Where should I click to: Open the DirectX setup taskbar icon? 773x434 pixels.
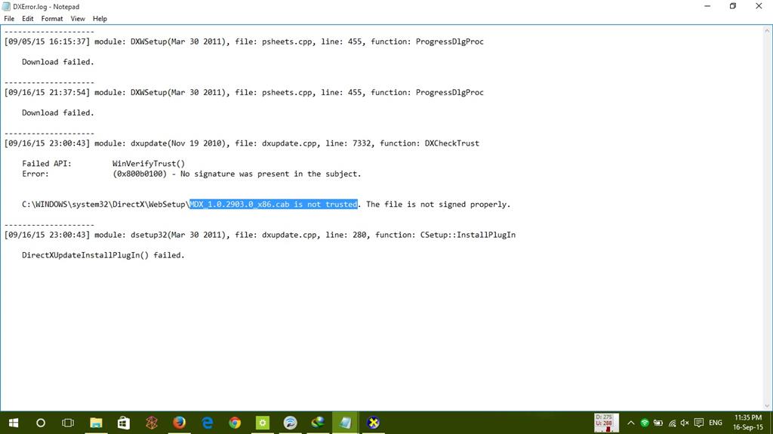373,423
